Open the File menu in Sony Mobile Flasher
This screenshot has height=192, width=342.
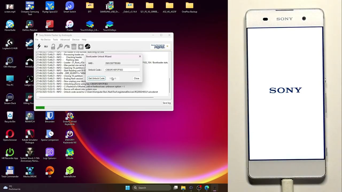click(37, 40)
